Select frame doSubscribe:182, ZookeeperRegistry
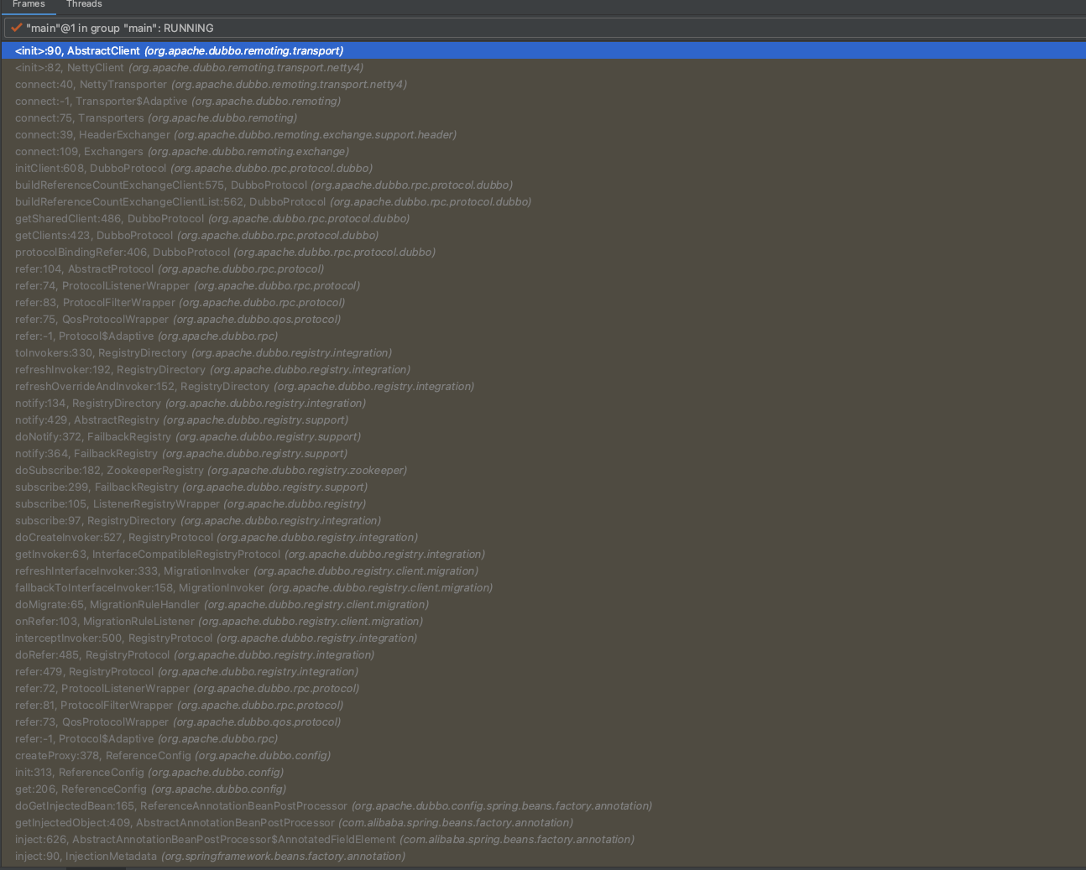Viewport: 1086px width, 870px height. [543, 470]
